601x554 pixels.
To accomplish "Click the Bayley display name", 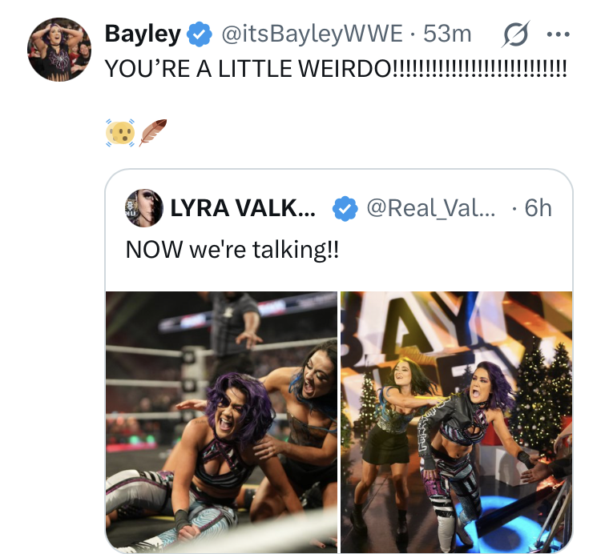I will click(x=143, y=34).
